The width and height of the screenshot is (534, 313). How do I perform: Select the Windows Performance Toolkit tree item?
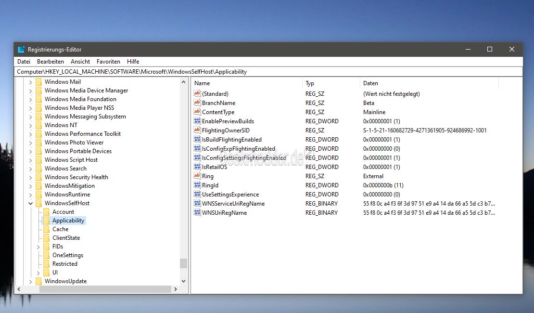(x=83, y=134)
